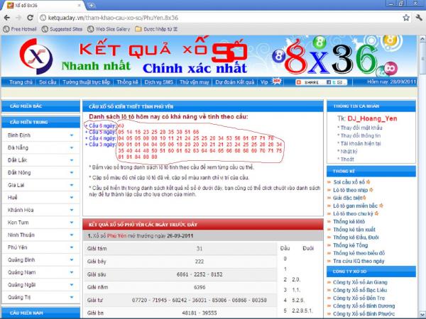Click Thay đổi thông tin link
This screenshot has height=319, width=426.
pos(361,135)
